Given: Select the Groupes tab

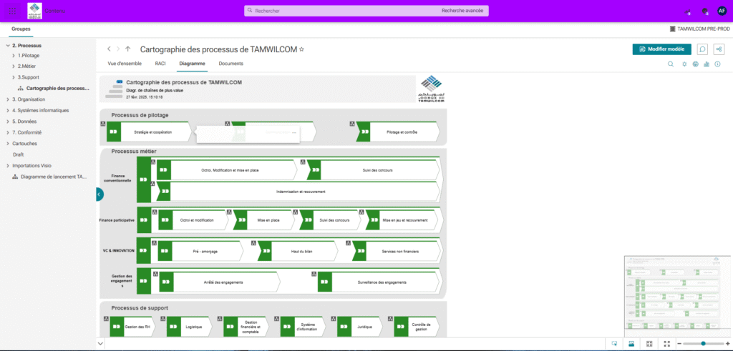Looking at the screenshot, I should pyautogui.click(x=21, y=29).
